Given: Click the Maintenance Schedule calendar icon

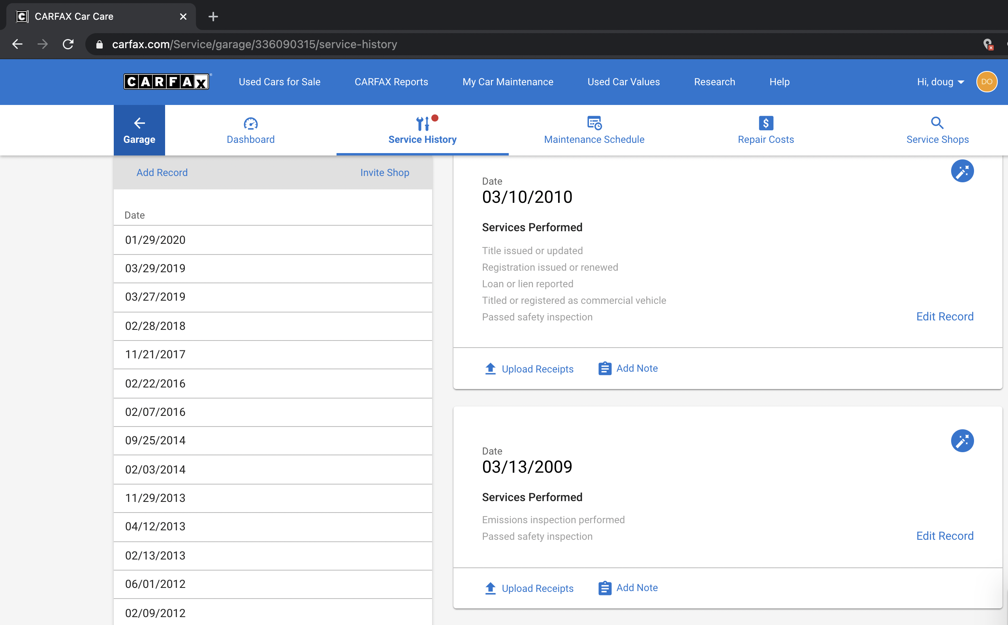Looking at the screenshot, I should (594, 123).
